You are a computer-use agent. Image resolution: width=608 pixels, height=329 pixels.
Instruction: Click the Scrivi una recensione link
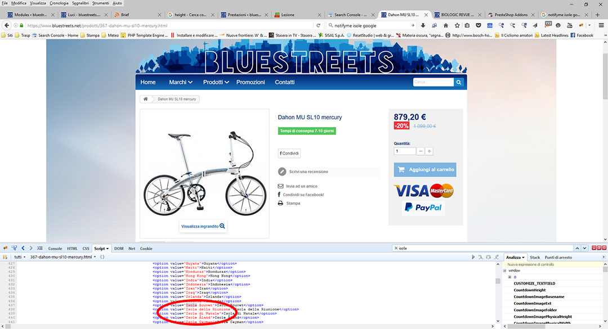click(x=309, y=172)
